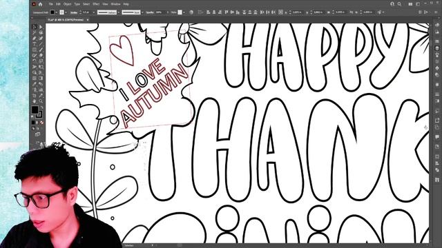Choose a transform reference point
The width and height of the screenshot is (442, 248).
[281, 12]
